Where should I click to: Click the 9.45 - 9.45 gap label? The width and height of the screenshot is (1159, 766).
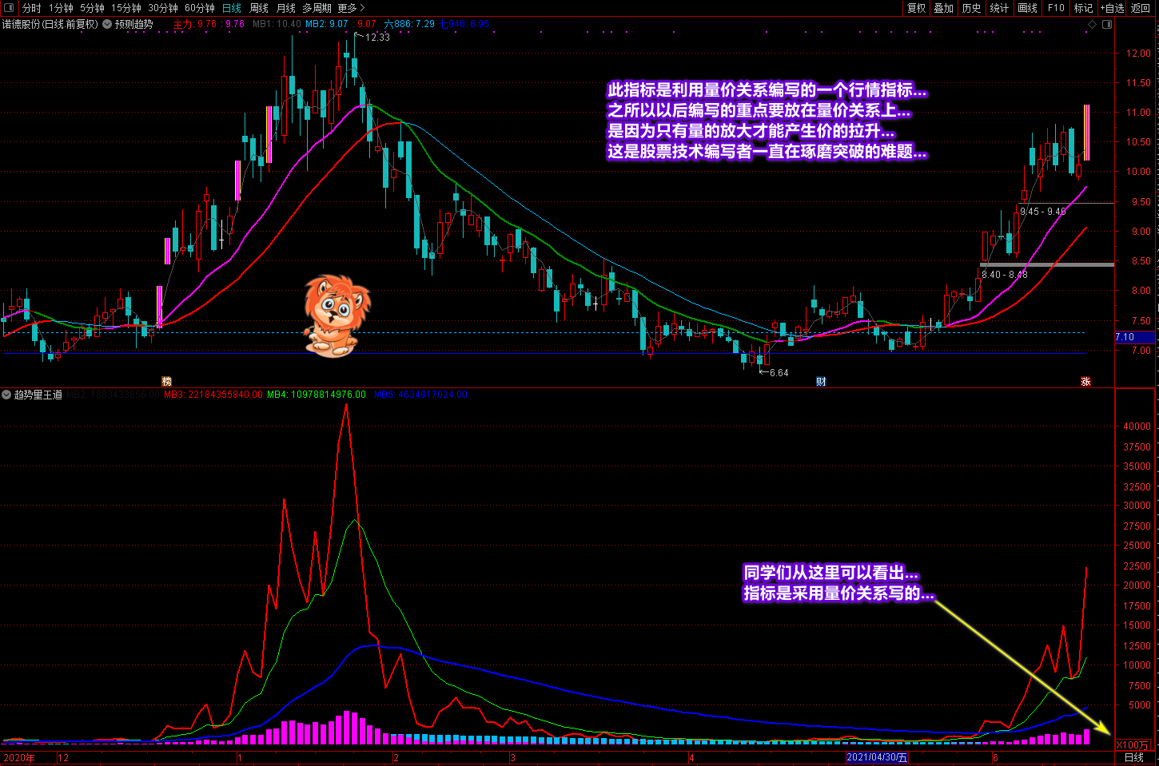[x=1042, y=212]
